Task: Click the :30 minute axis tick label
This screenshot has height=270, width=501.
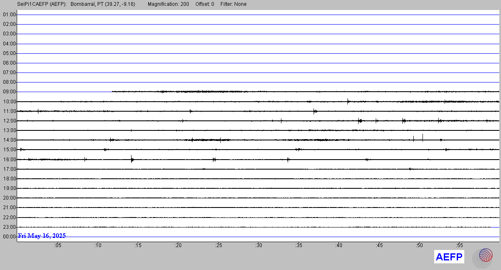Action: coord(258,245)
